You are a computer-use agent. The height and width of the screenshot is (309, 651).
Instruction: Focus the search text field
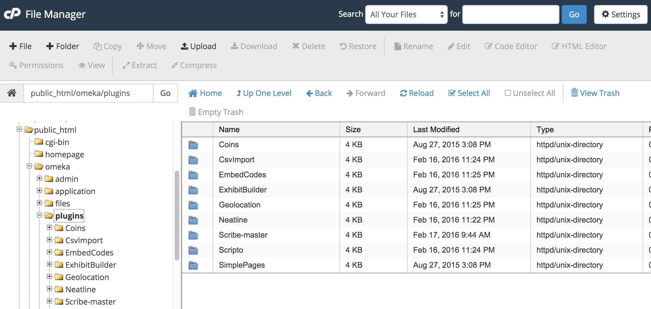[x=511, y=15]
